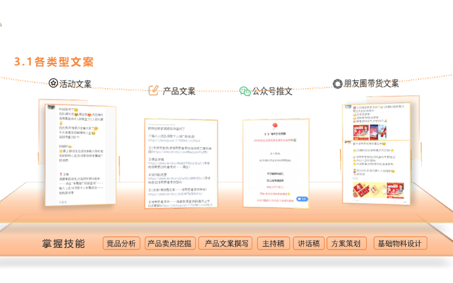Click the camera shutter icon beside 朋友圈带货文案
Viewport: 453px width, 283px height.
coord(337,84)
